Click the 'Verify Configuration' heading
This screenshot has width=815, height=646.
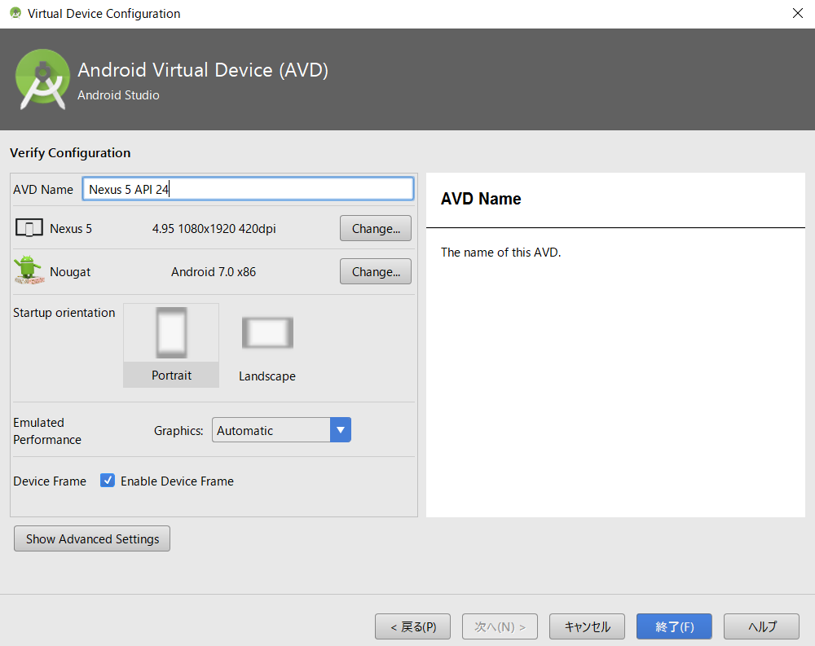coord(70,153)
